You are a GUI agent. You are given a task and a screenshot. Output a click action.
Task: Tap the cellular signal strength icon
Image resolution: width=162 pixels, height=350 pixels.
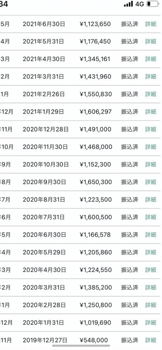(x=128, y=4)
